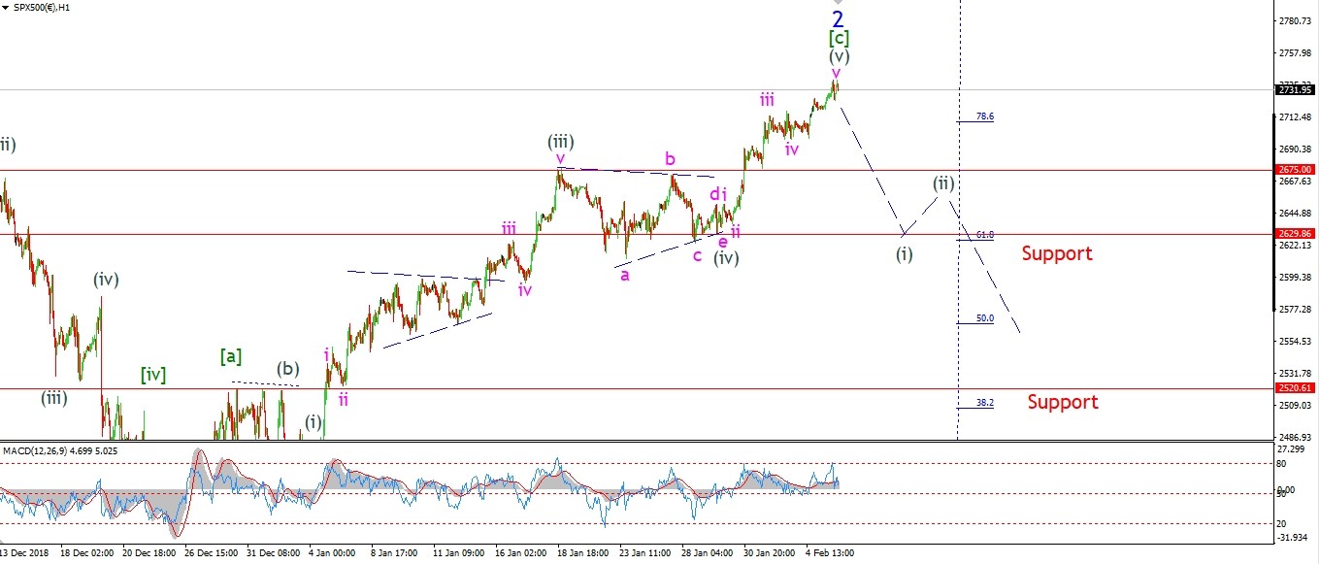Image resolution: width=1320 pixels, height=564 pixels.
Task: Click the 4 Feb 13:00 date axis label
Action: (828, 553)
